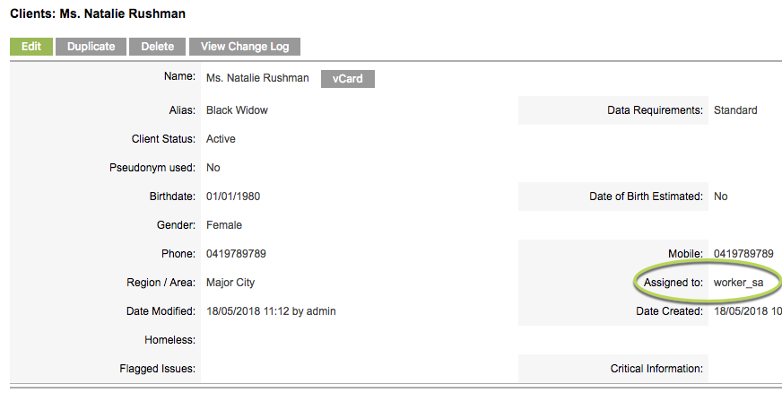
Task: Select the Gender value Female
Action: point(224,225)
